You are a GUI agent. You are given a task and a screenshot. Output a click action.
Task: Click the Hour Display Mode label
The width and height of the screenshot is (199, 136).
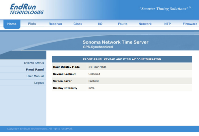[66, 67]
